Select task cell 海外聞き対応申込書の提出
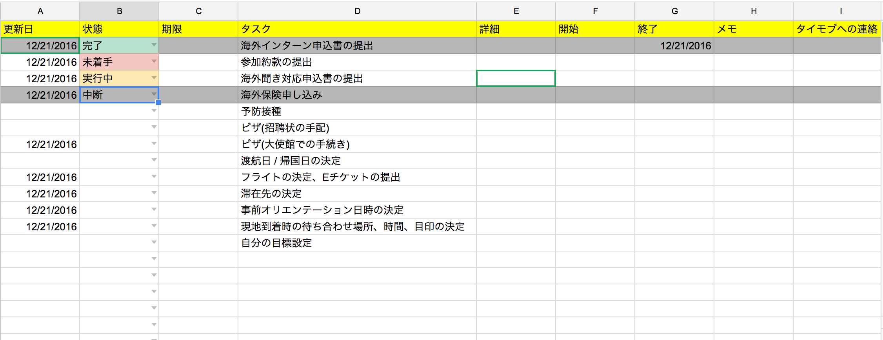 coord(357,78)
